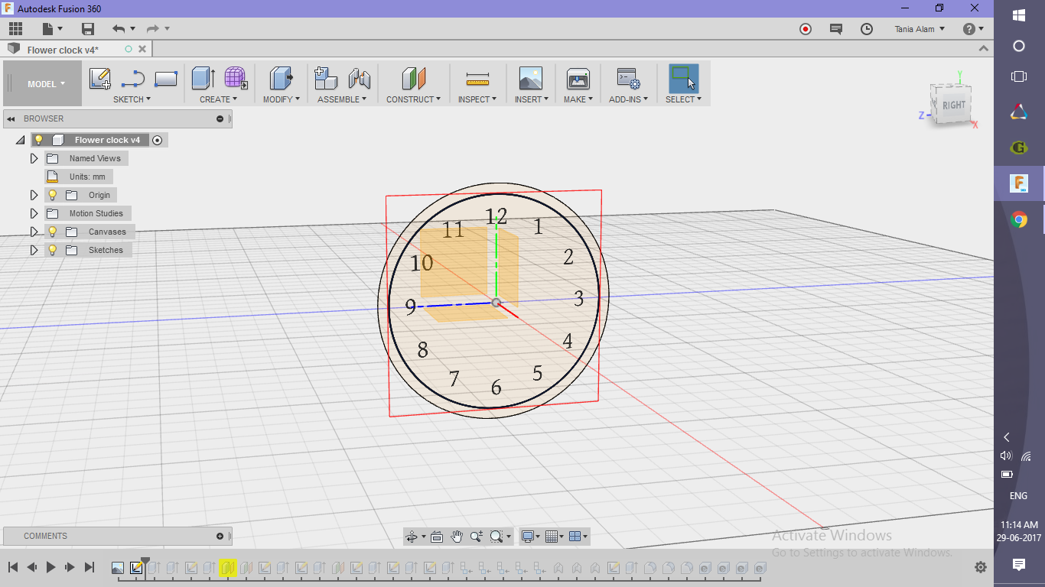
Task: Open the CONSTRUCT menu
Action: pyautogui.click(x=413, y=99)
